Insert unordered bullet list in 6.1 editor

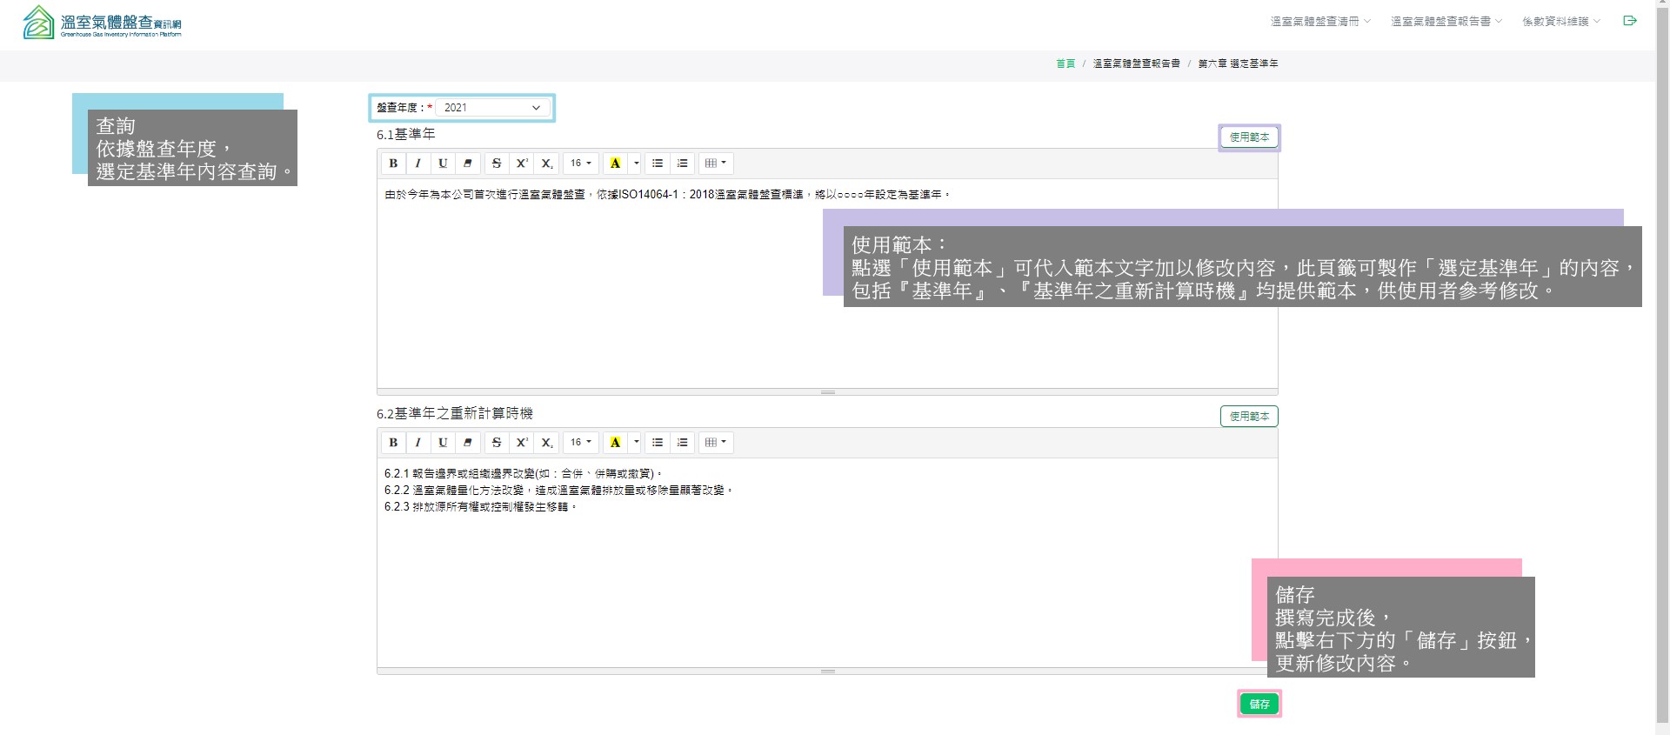click(658, 164)
